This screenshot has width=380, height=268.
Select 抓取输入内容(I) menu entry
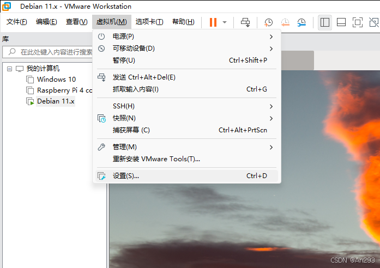point(186,89)
